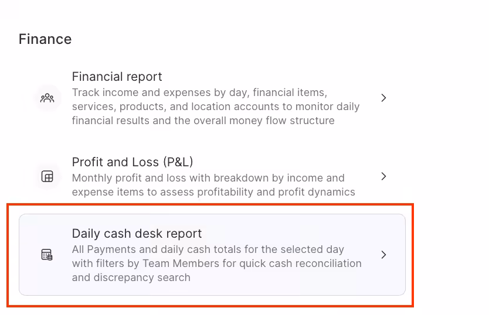Expand Profit and Loss using right chevron

(383, 176)
